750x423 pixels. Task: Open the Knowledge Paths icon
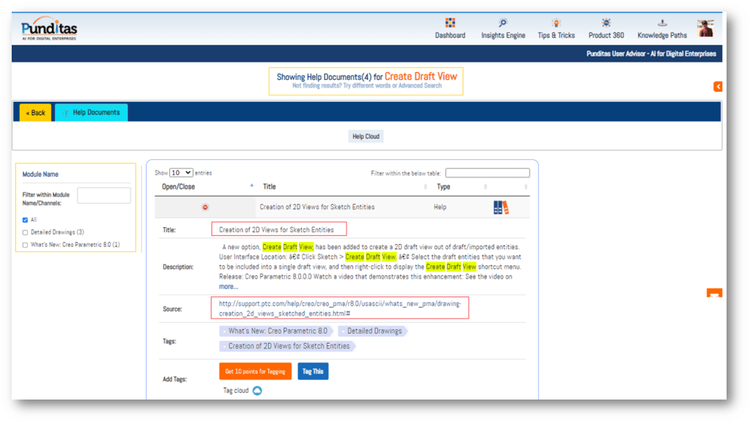[x=662, y=23]
